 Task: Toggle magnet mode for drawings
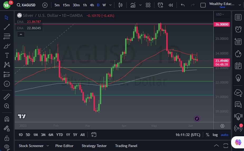[7, 119]
